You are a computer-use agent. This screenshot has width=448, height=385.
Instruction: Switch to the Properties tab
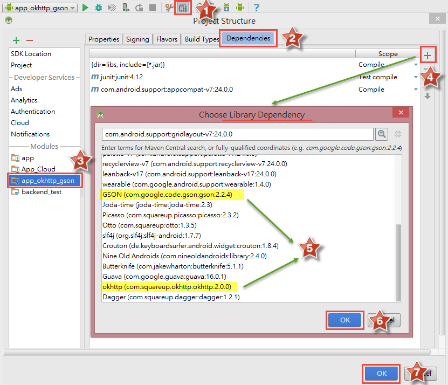click(x=104, y=39)
